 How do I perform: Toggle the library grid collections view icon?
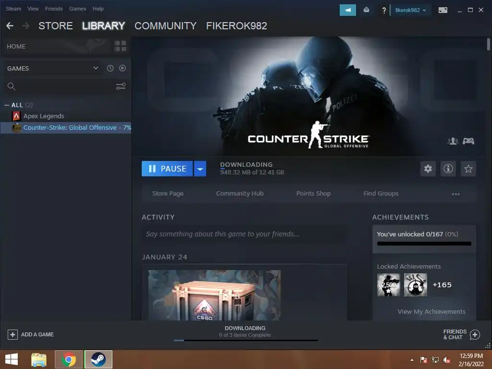pos(120,46)
